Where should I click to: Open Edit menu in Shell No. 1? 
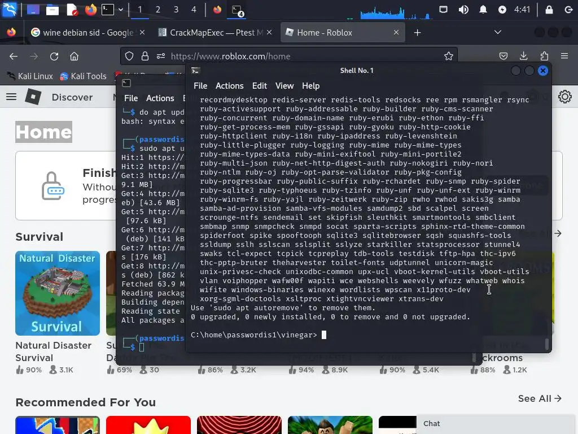click(260, 86)
